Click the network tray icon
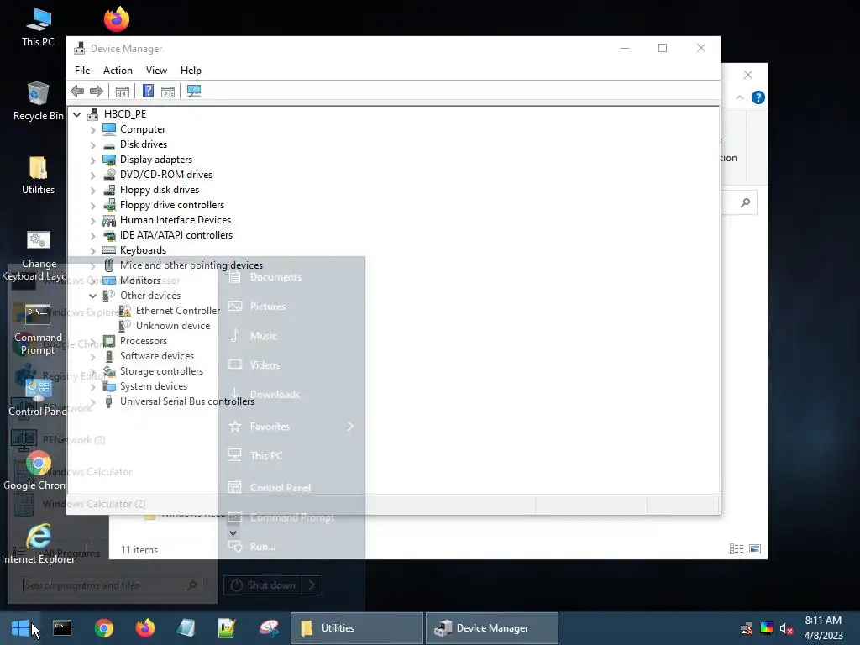860x645 pixels. click(747, 629)
